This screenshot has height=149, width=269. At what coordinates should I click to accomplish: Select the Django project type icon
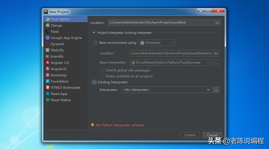click(48, 25)
